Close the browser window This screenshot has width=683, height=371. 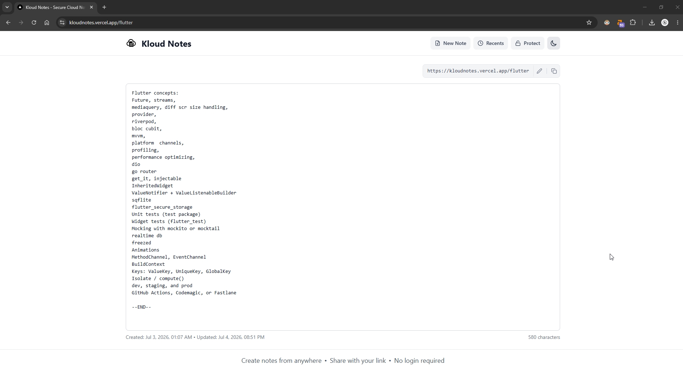tap(677, 7)
